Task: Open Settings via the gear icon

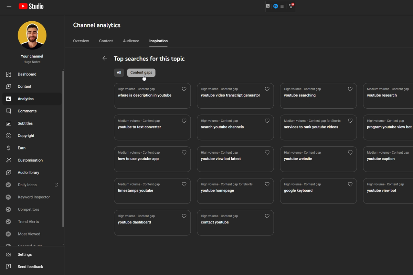Action: [8, 254]
